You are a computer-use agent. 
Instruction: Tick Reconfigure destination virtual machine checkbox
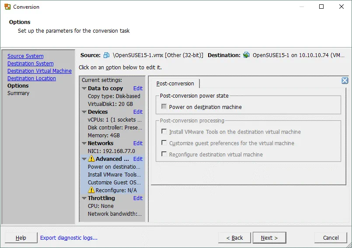coord(164,154)
